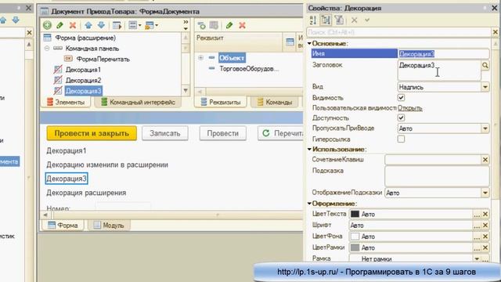Click the red delete icon in requisites toolbar
The width and height of the screenshot is (501, 282).
pos(242,25)
